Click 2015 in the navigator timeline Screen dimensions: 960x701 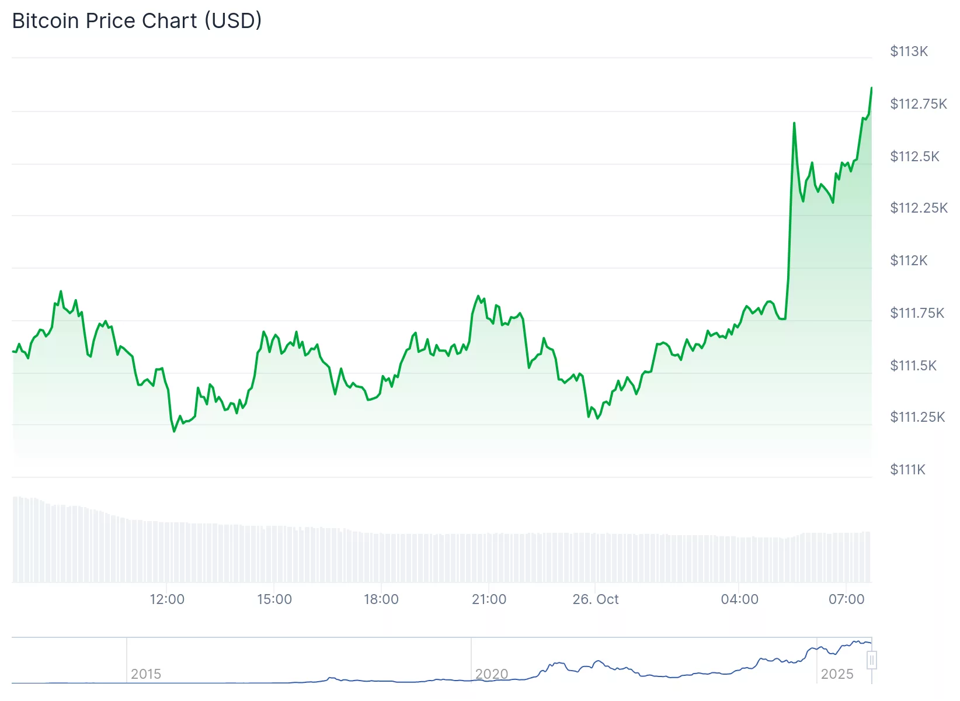point(146,674)
